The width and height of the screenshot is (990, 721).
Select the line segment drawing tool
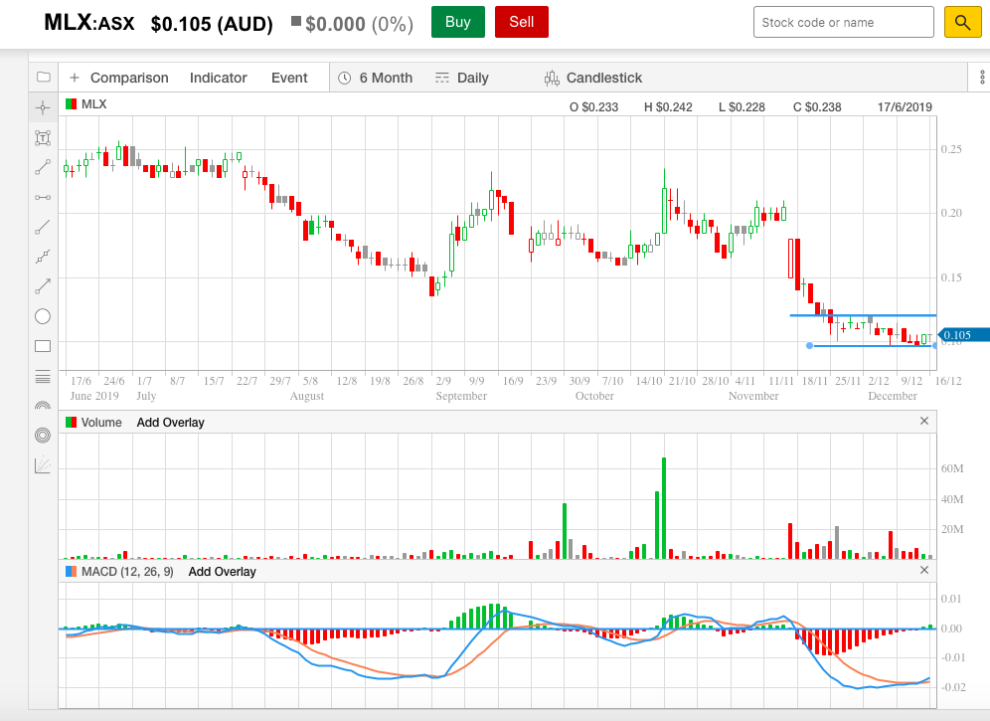pyautogui.click(x=43, y=167)
